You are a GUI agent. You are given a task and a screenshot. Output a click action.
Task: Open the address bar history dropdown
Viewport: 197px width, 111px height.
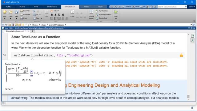191,25
